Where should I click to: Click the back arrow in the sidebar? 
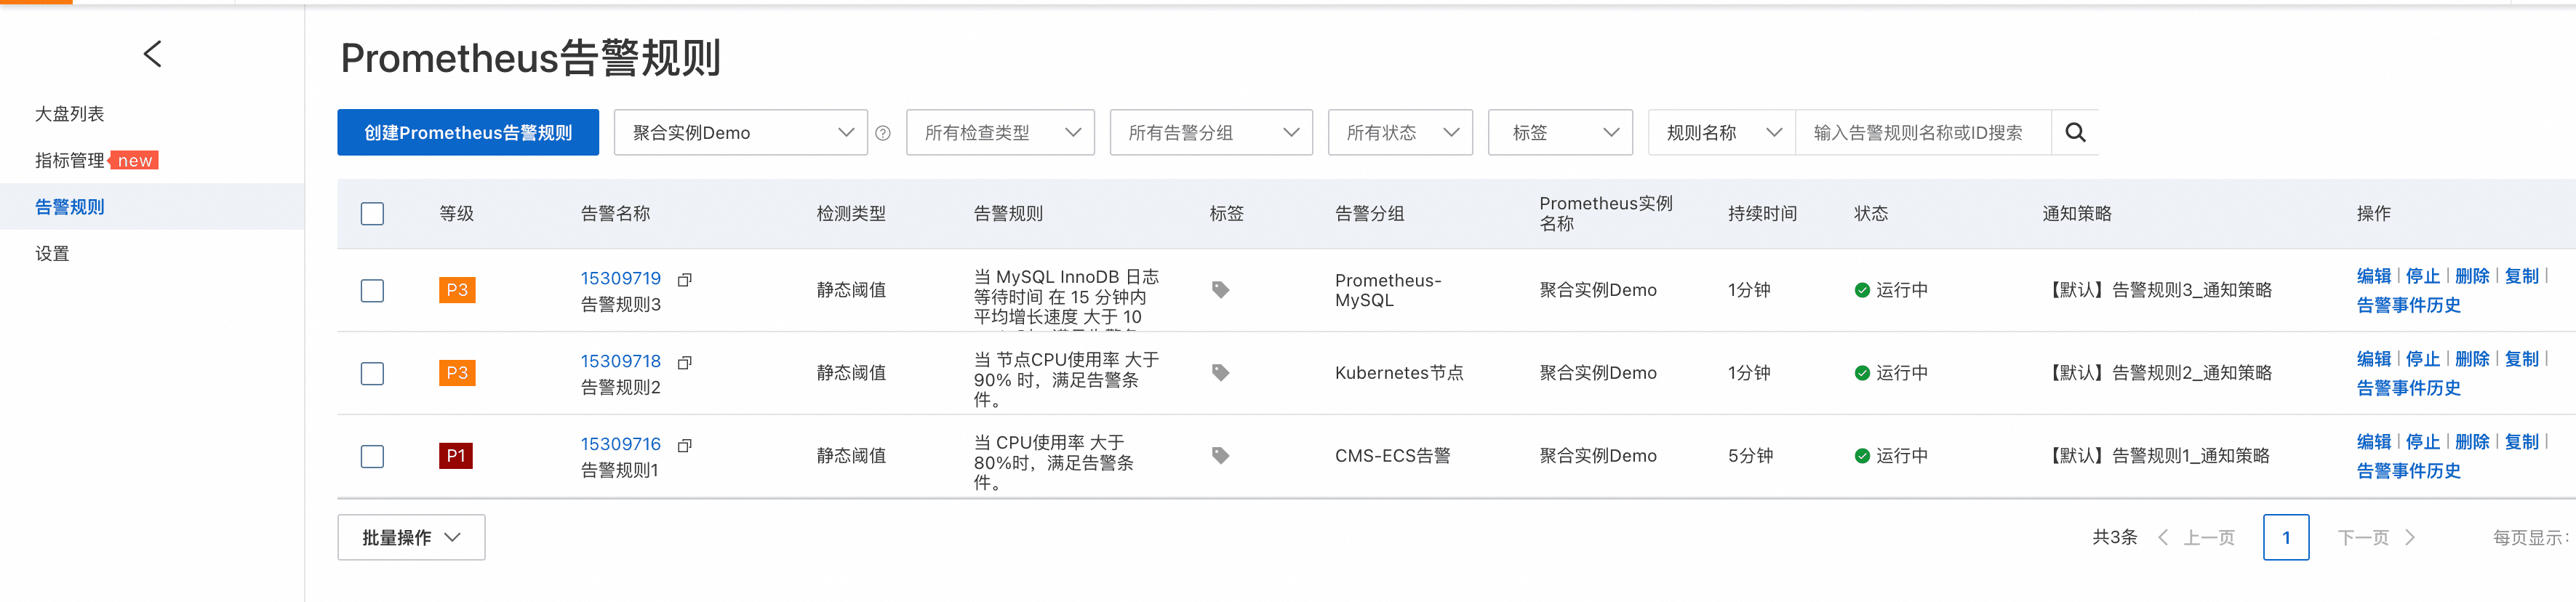tap(153, 54)
